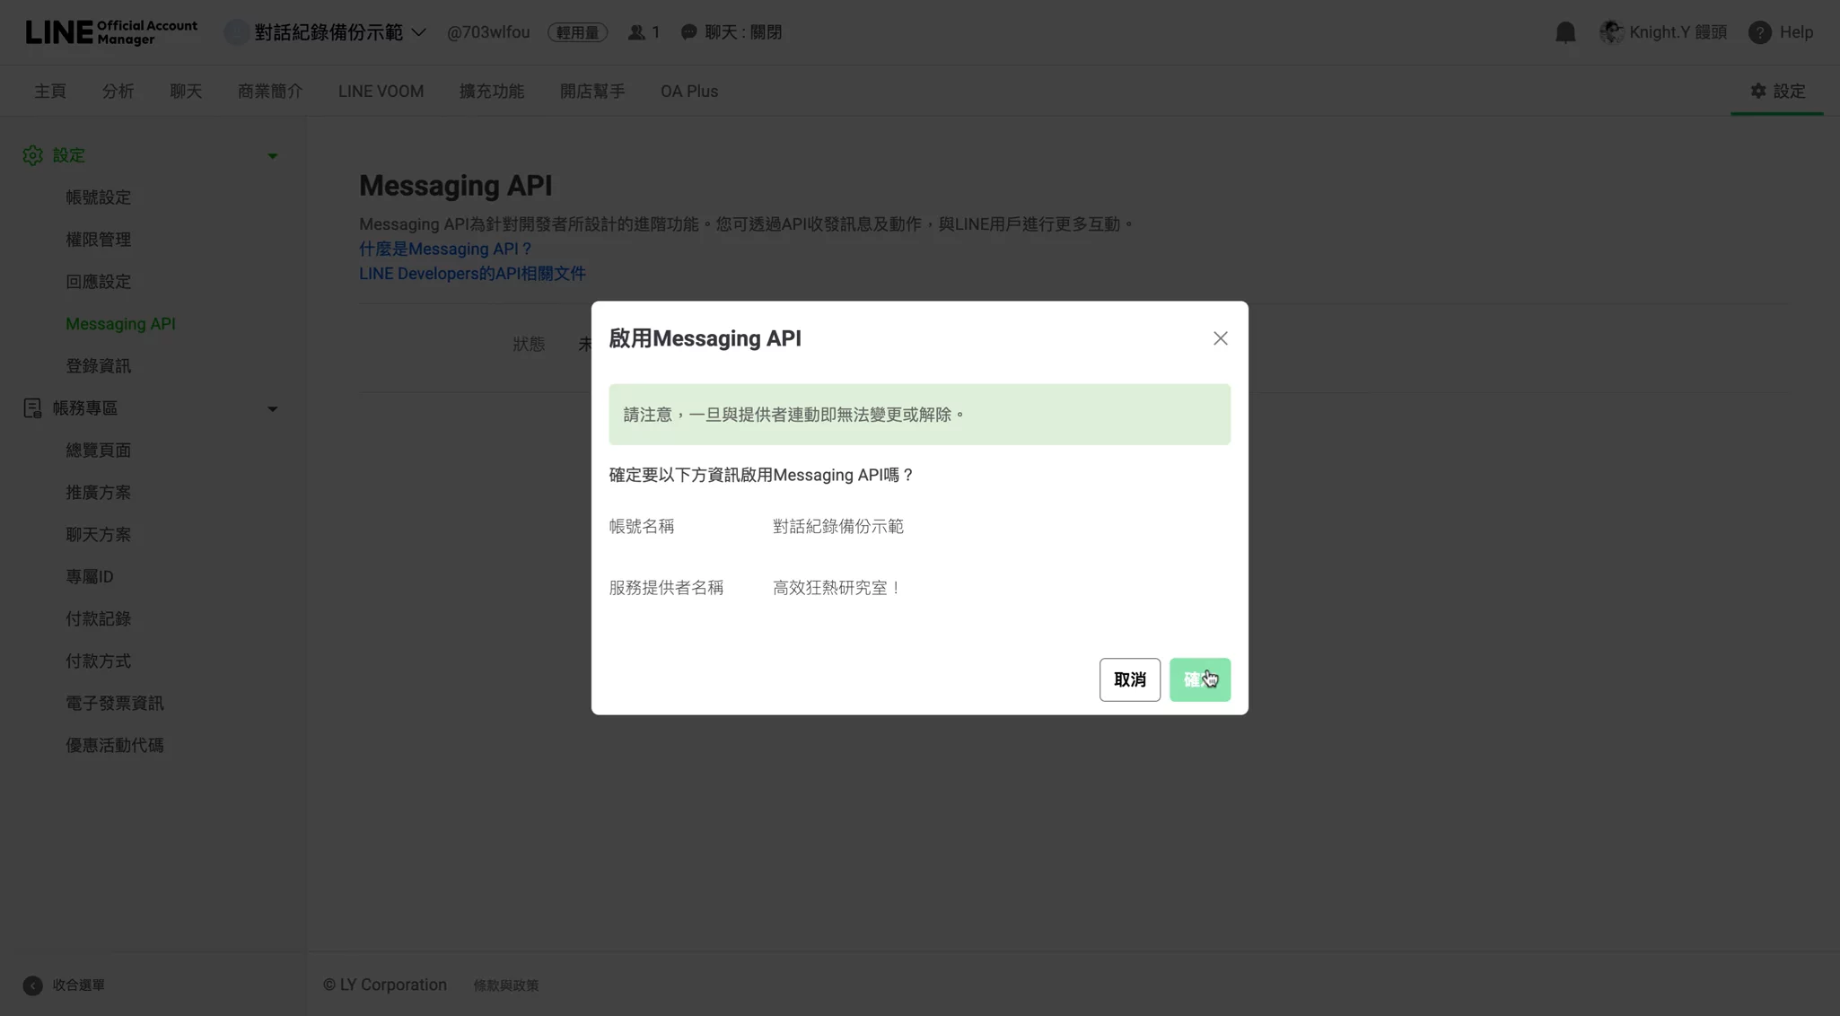Click LINE Official Account Manager logo
Image resolution: width=1840 pixels, height=1016 pixels.
pos(111,32)
